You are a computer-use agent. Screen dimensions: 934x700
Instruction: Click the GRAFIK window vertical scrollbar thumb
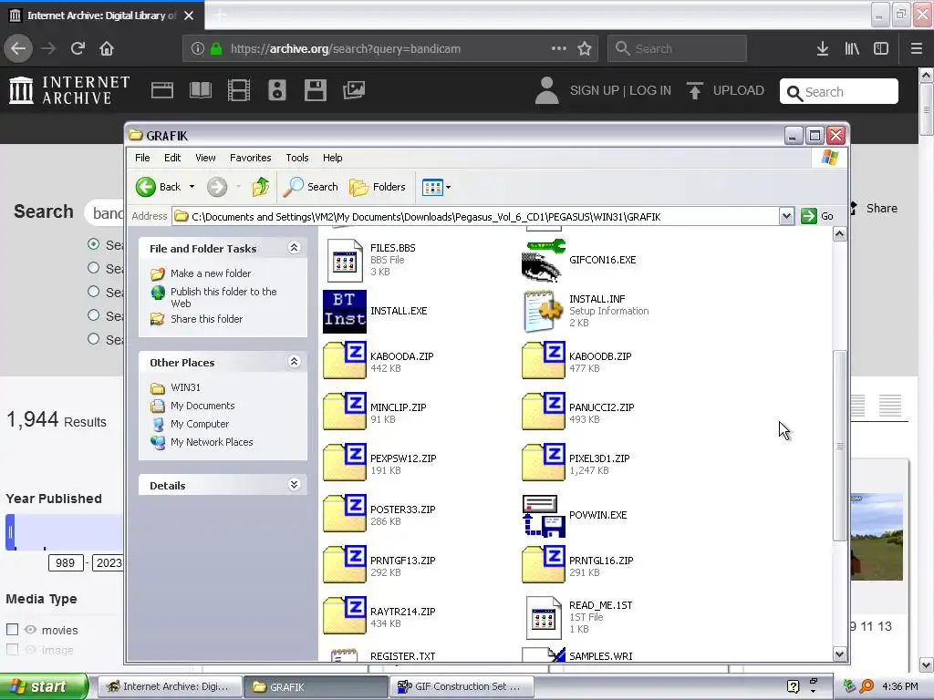click(839, 445)
